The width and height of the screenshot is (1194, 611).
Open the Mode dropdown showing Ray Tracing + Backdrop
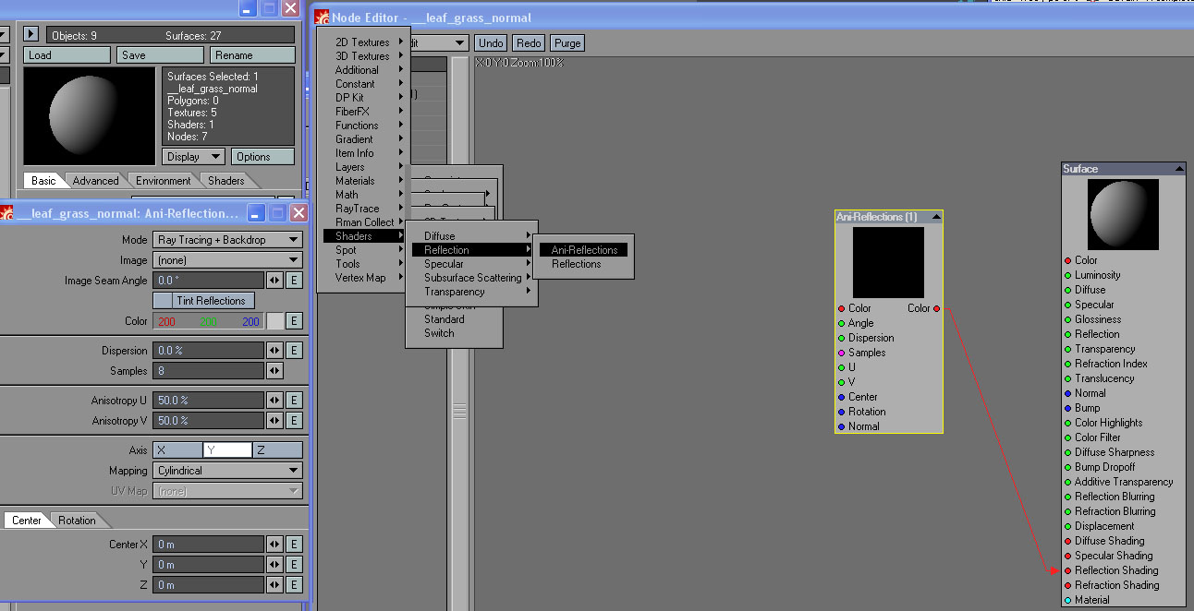(227, 240)
